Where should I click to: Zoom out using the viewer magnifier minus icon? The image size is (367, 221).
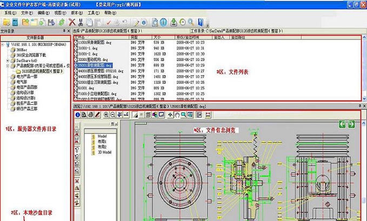coord(112,115)
